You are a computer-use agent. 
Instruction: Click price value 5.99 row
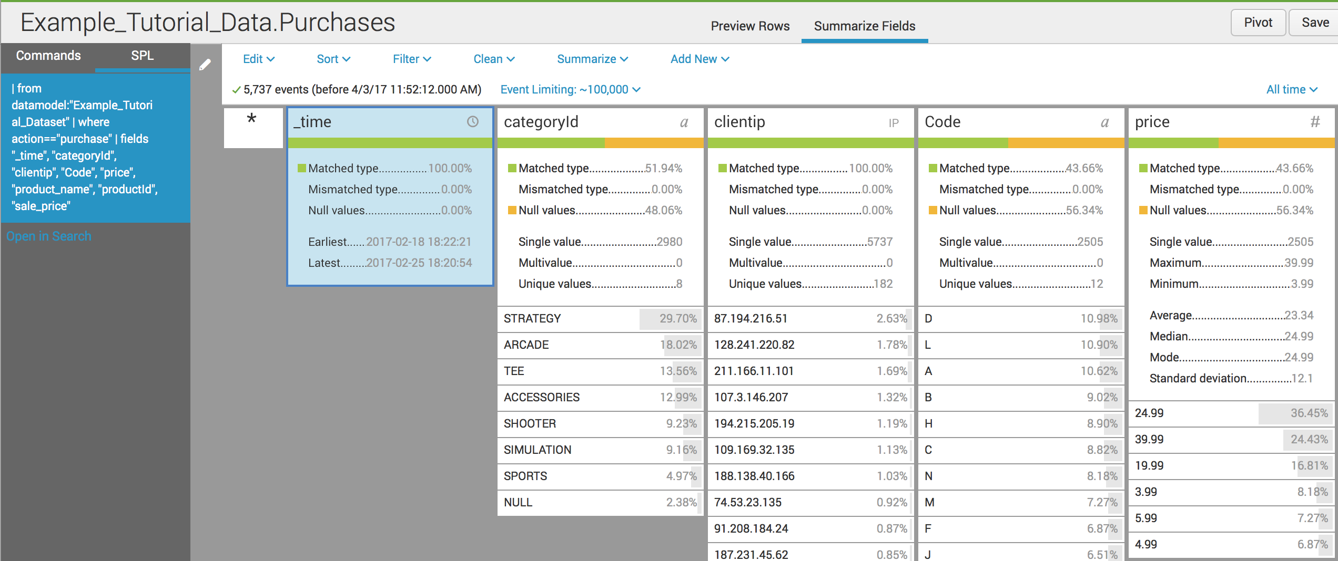[1231, 518]
